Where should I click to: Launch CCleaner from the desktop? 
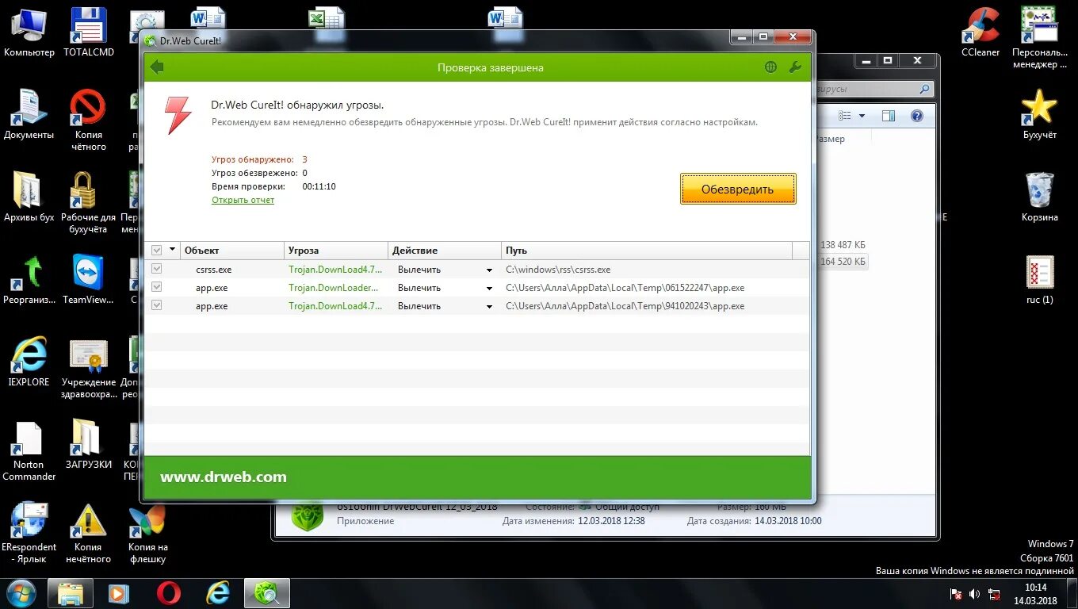[x=981, y=33]
